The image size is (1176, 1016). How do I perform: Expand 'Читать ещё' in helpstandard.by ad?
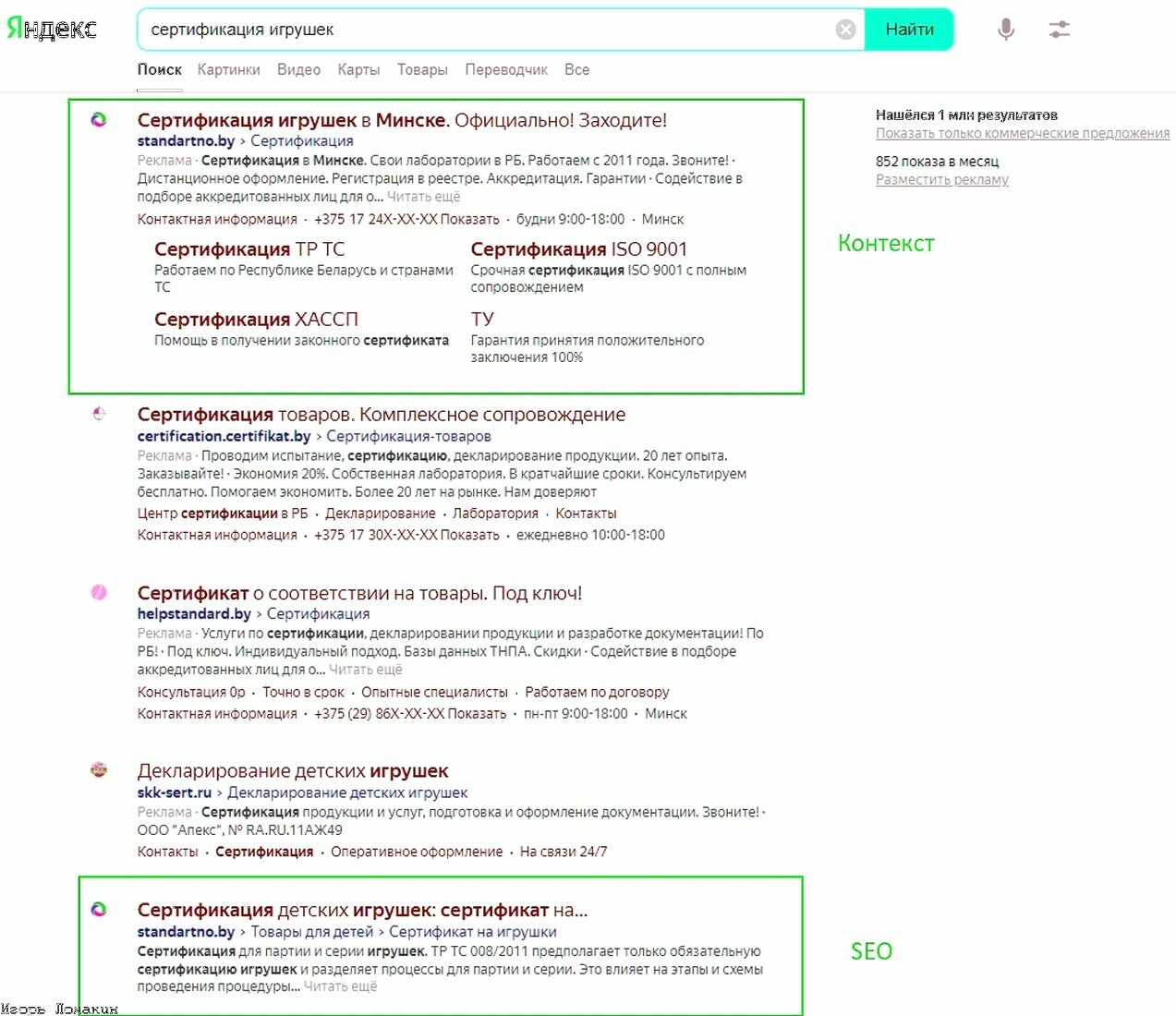[365, 670]
